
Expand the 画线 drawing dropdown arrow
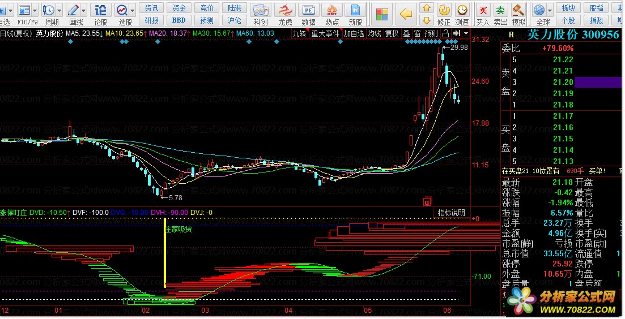(84, 10)
